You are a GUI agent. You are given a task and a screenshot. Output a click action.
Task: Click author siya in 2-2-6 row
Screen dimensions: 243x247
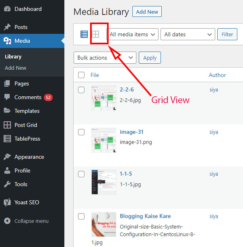tap(214, 89)
